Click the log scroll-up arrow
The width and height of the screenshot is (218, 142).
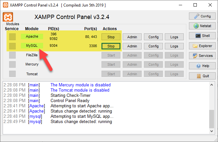pos(211,85)
